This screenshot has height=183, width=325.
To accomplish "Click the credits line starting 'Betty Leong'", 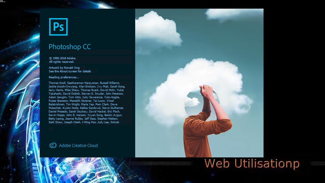I will [x=83, y=118].
